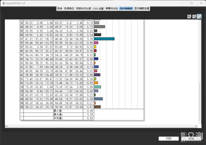This screenshot has width=206, height=145.
Task: Click the dark bar for patch 6E
Action: [98, 35]
